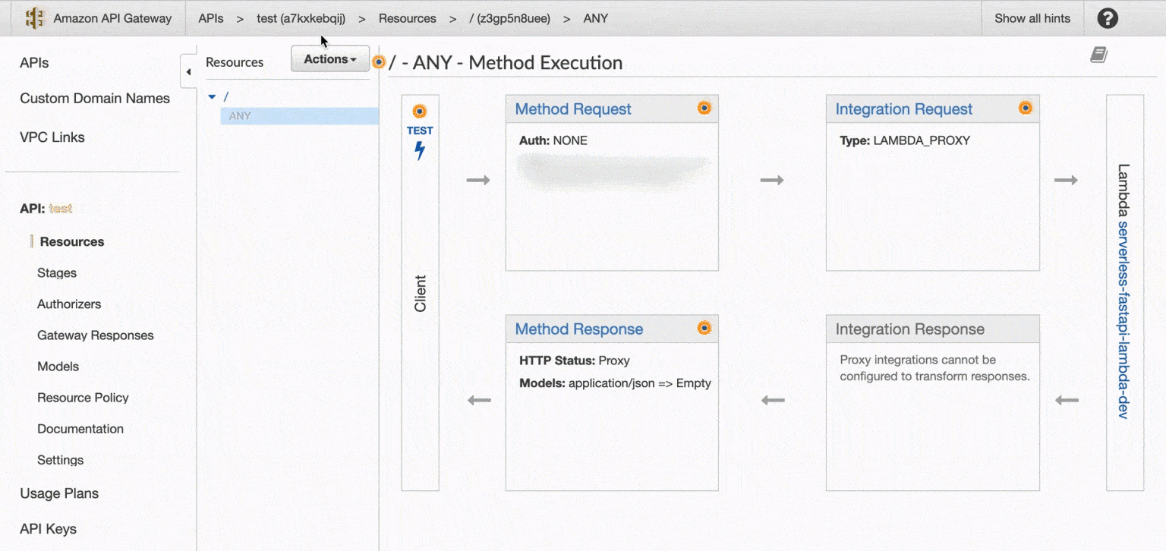This screenshot has width=1166, height=551.
Task: Click Type: LAMBDA_PROXY text
Action: (905, 140)
